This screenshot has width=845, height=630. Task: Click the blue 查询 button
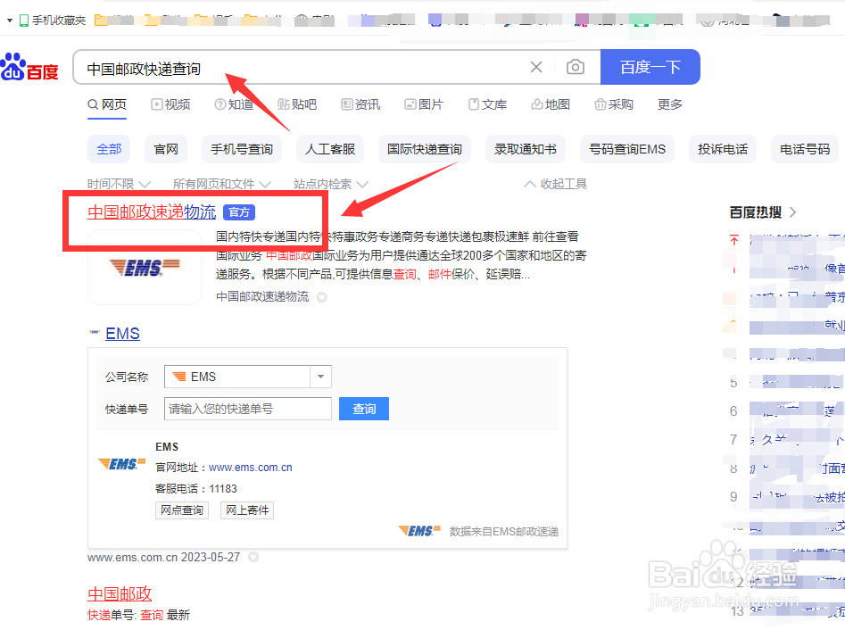364,409
